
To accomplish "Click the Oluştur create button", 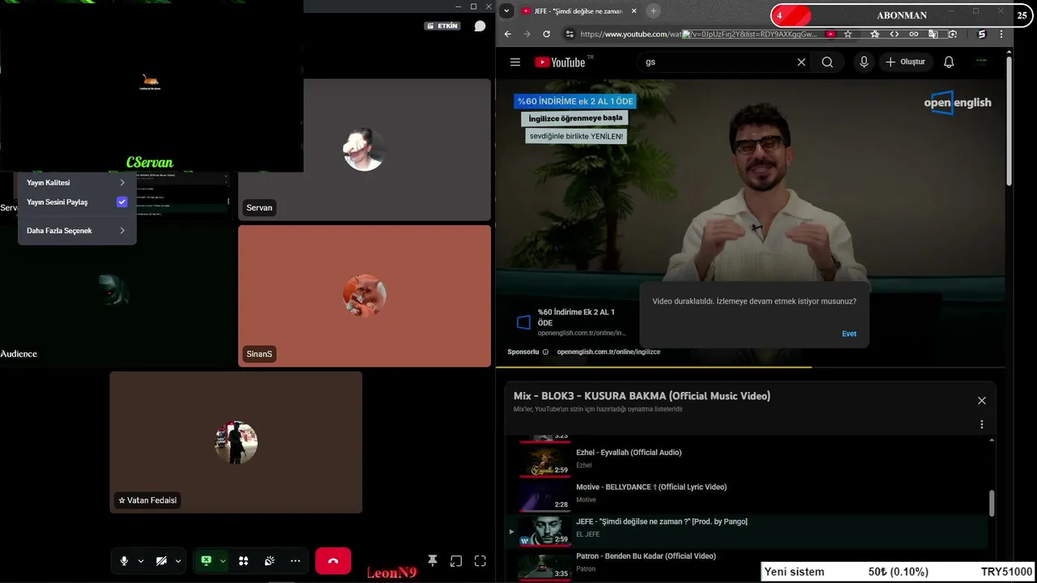I will (906, 62).
